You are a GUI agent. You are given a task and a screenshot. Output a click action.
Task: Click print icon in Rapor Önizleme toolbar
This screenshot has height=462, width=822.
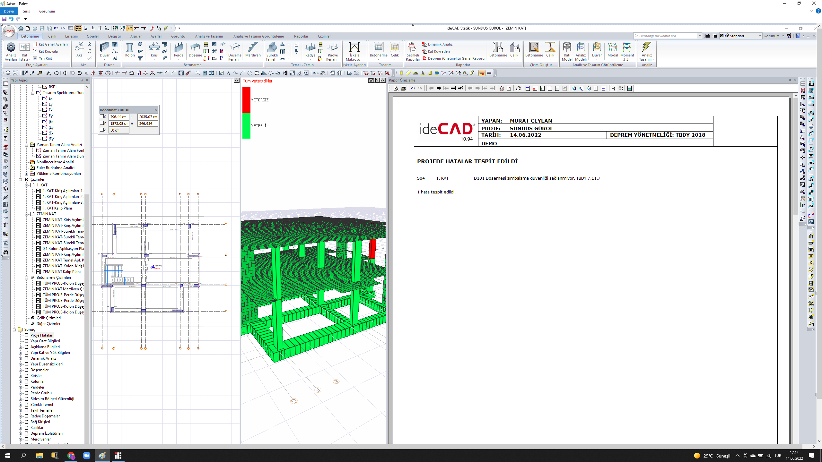[403, 88]
